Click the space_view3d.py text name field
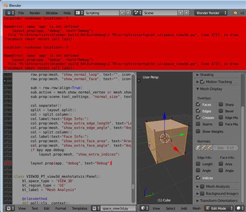This screenshot has width=246, height=212. [118, 208]
